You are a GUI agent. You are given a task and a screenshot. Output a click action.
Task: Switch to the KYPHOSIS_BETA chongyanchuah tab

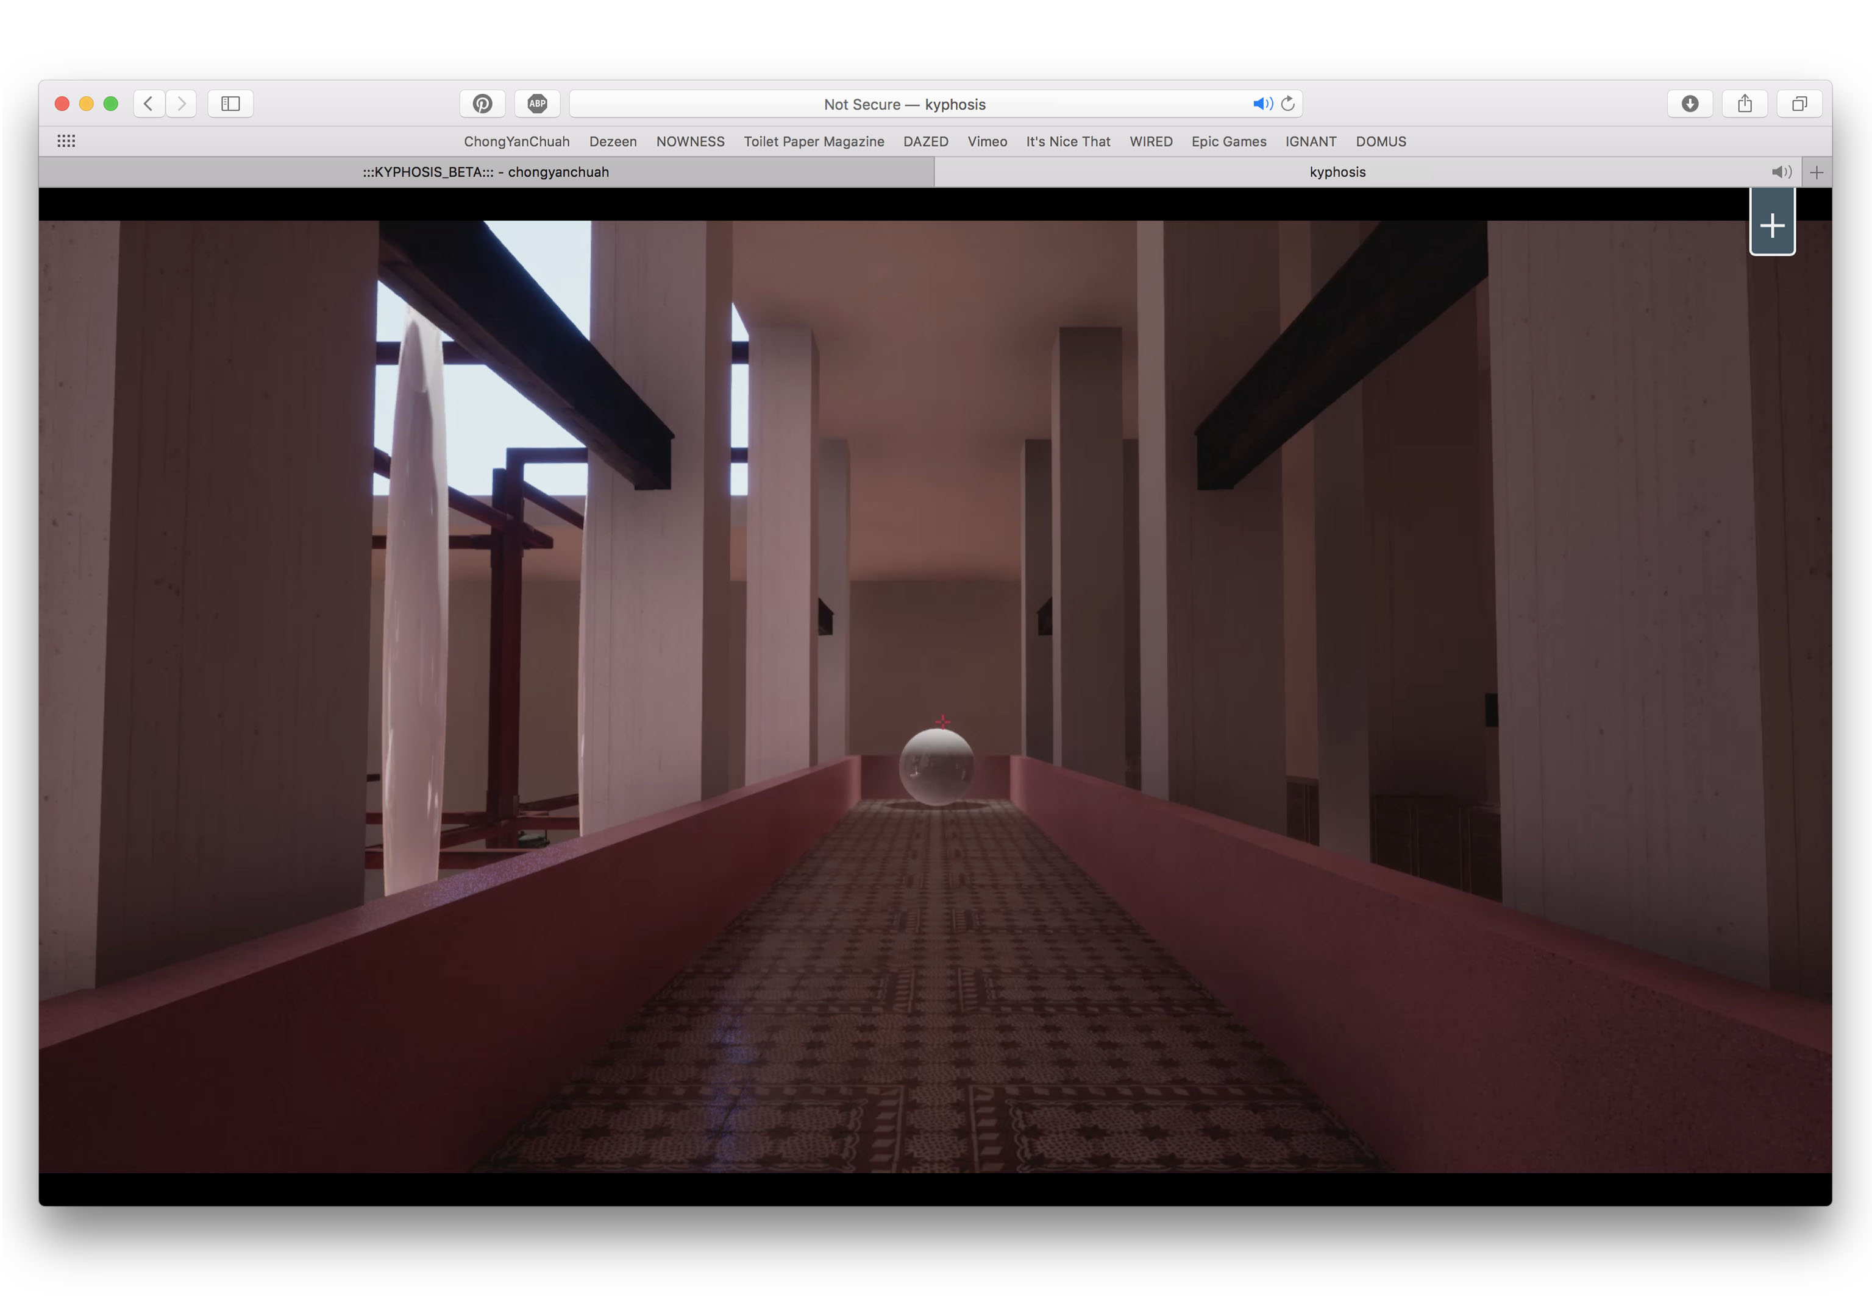click(x=486, y=172)
